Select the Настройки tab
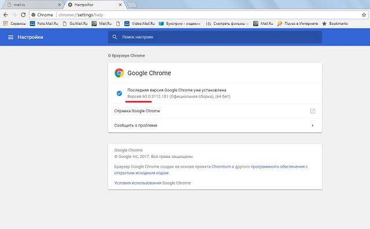 tap(94, 5)
